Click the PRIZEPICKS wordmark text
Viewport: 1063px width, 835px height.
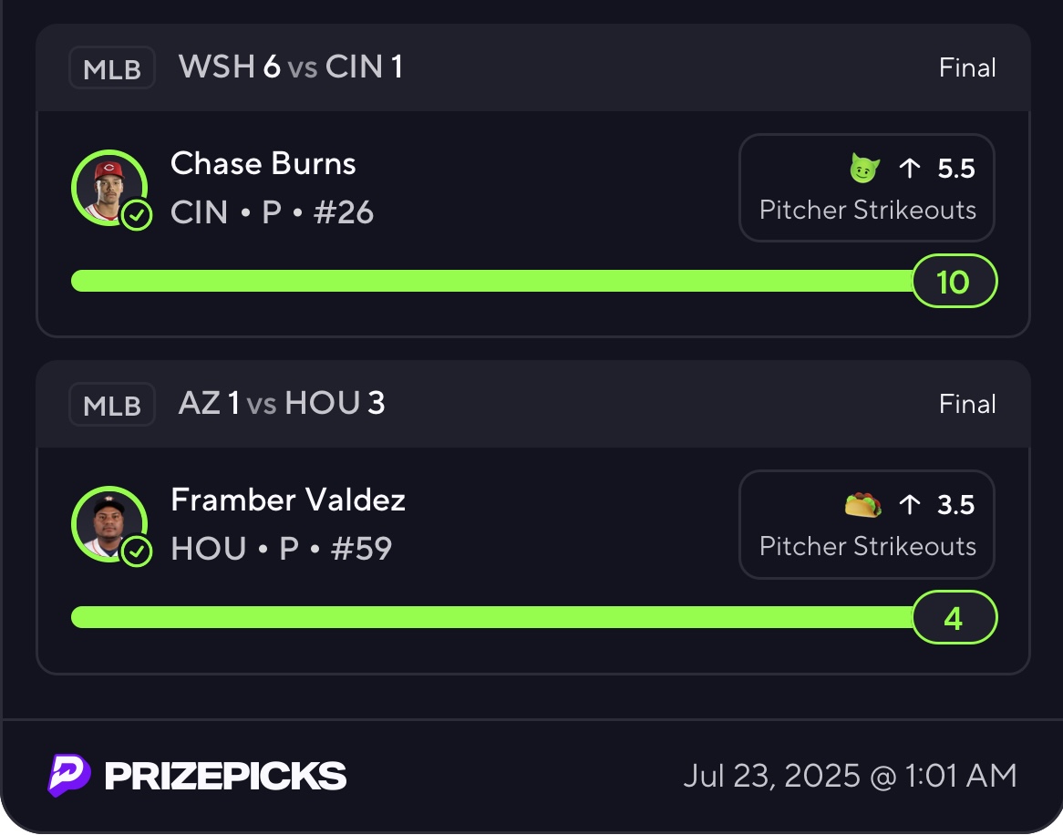point(225,776)
